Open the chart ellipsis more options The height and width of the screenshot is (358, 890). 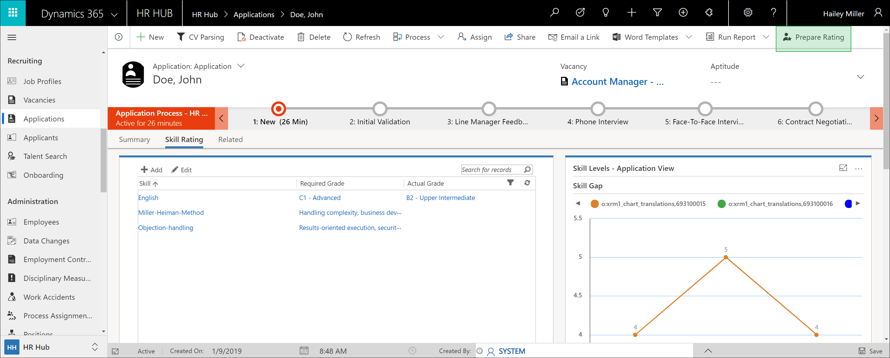tap(859, 169)
